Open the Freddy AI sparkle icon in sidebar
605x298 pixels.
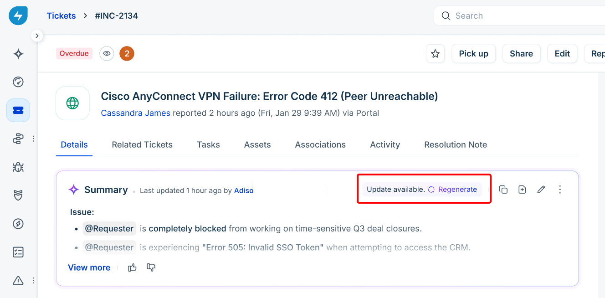[x=18, y=54]
